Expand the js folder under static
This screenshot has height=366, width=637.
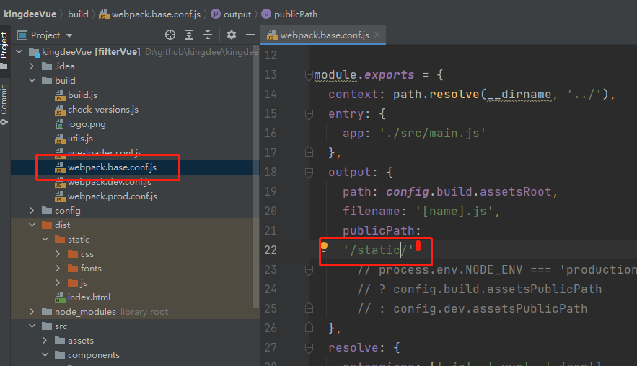(58, 283)
